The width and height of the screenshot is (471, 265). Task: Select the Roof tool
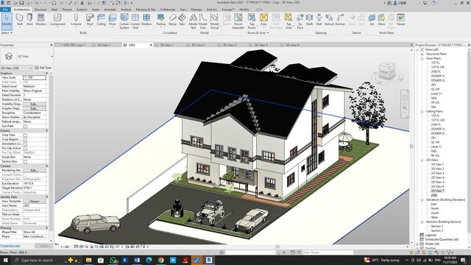[x=90, y=20]
